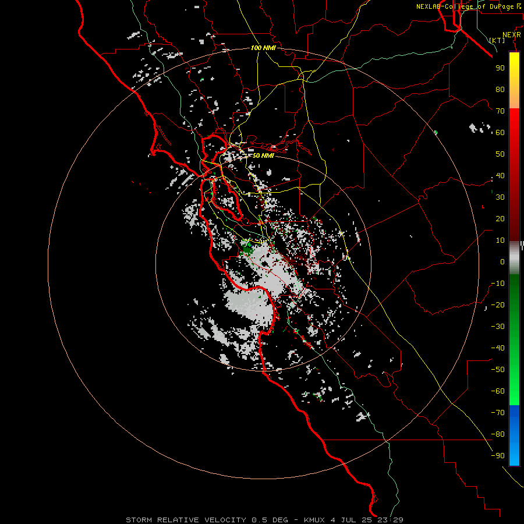524x524 pixels.
Task: Select the -30 value on the velocity scale
Action: (x=498, y=327)
